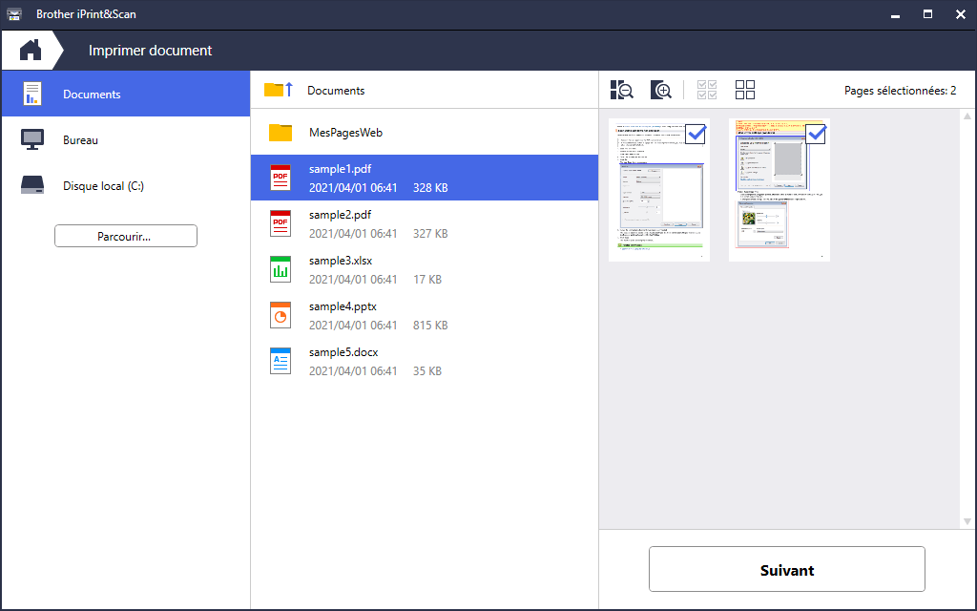Click the sample4.pptx presentation icon
The image size is (977, 611).
[x=281, y=315]
